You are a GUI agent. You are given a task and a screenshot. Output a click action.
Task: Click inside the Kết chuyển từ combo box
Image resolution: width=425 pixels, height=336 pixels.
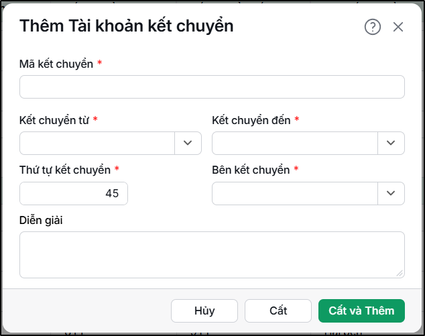pos(97,143)
